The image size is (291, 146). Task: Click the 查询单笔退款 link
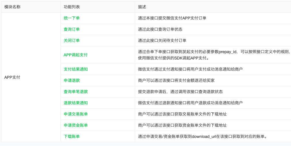pyautogui.click(x=76, y=92)
